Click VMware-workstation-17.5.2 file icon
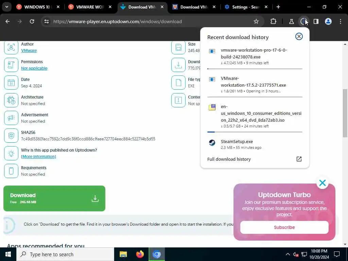The height and width of the screenshot is (261, 348). tap(212, 80)
